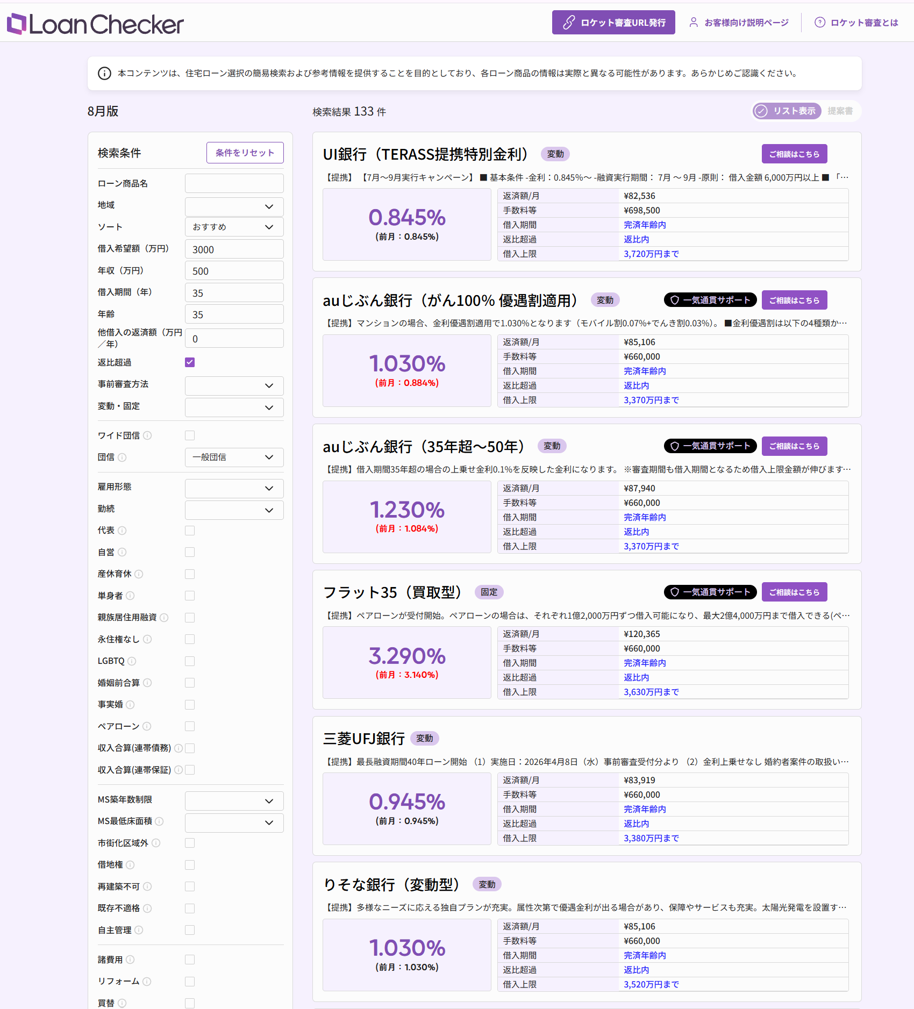
Task: Open 返比内 link in りそな銀行 card
Action: click(x=636, y=970)
